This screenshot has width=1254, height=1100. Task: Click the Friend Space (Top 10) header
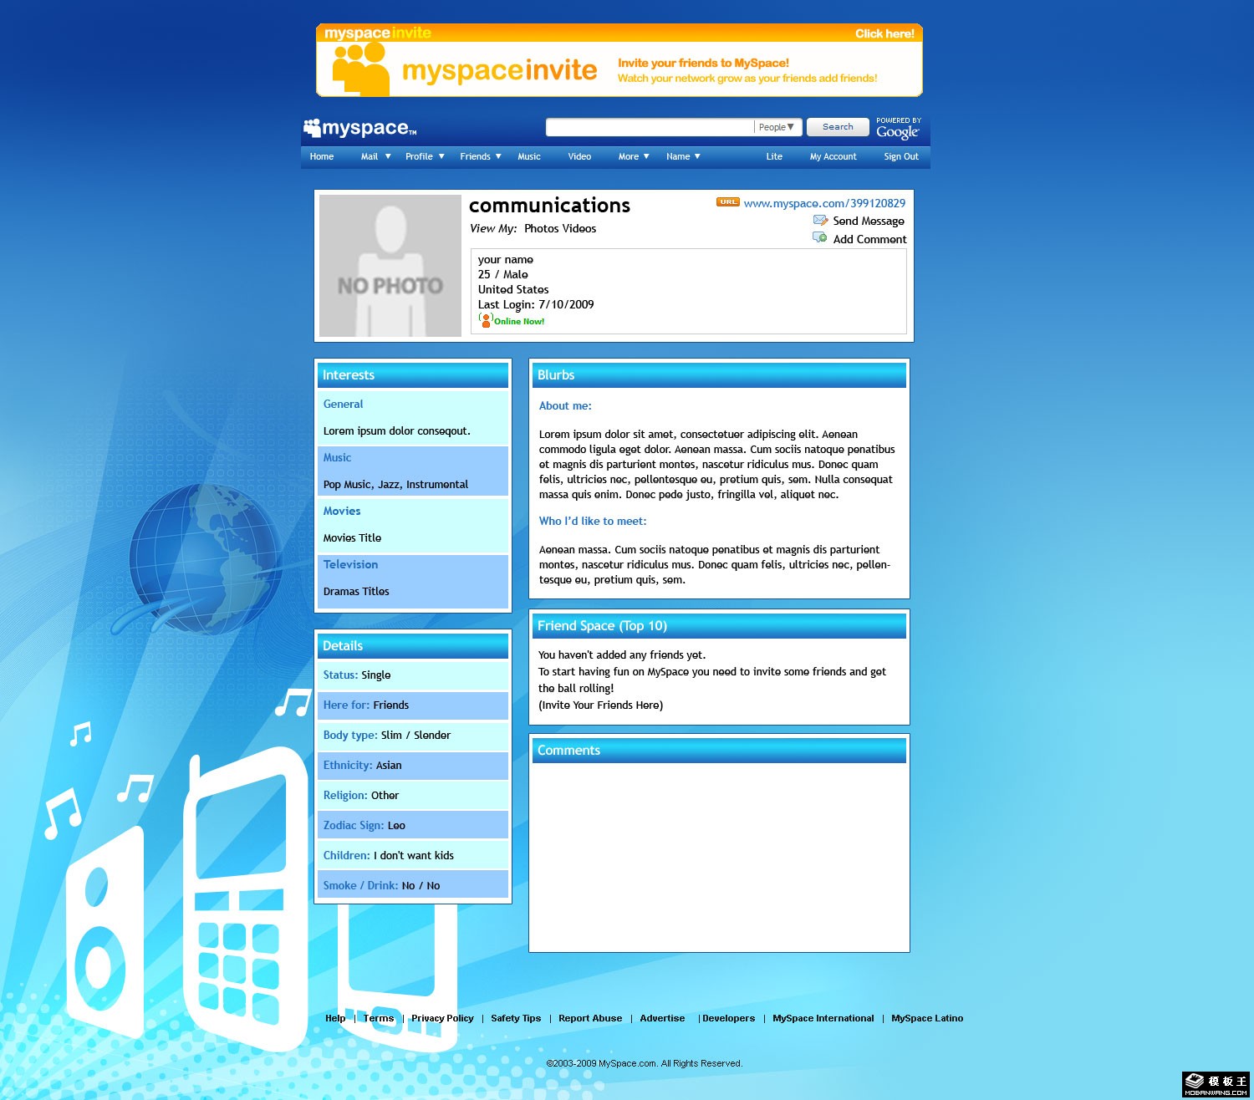(x=719, y=626)
